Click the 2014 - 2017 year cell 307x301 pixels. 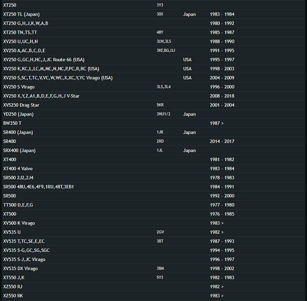pos(222,142)
